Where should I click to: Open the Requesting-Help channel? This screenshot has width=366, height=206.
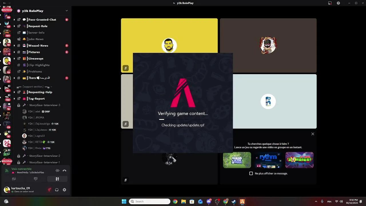42,92
